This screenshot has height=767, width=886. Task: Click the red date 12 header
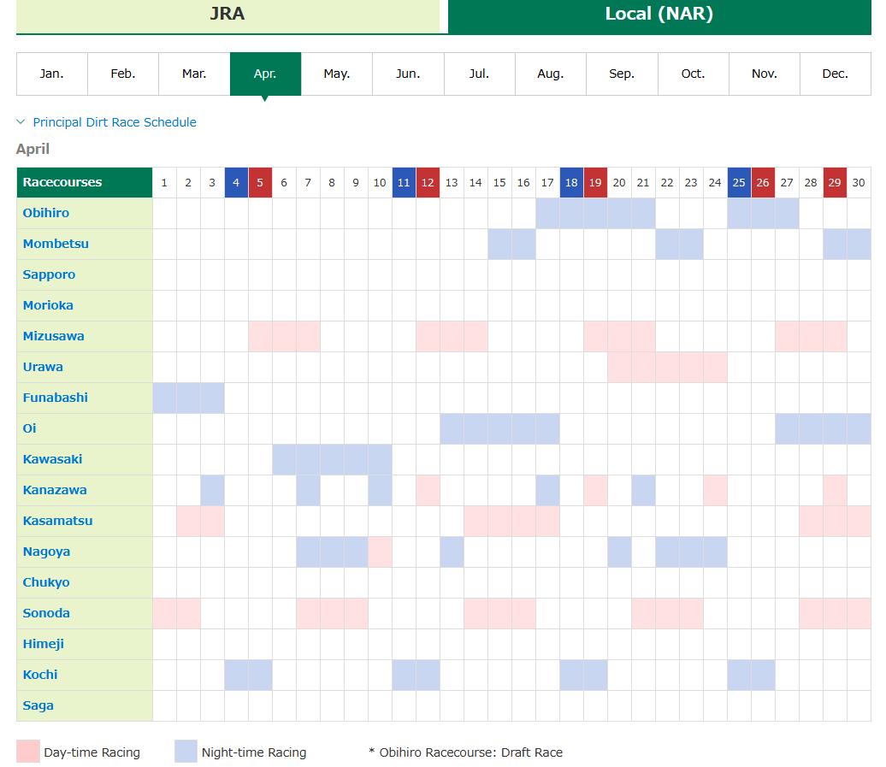tap(428, 182)
